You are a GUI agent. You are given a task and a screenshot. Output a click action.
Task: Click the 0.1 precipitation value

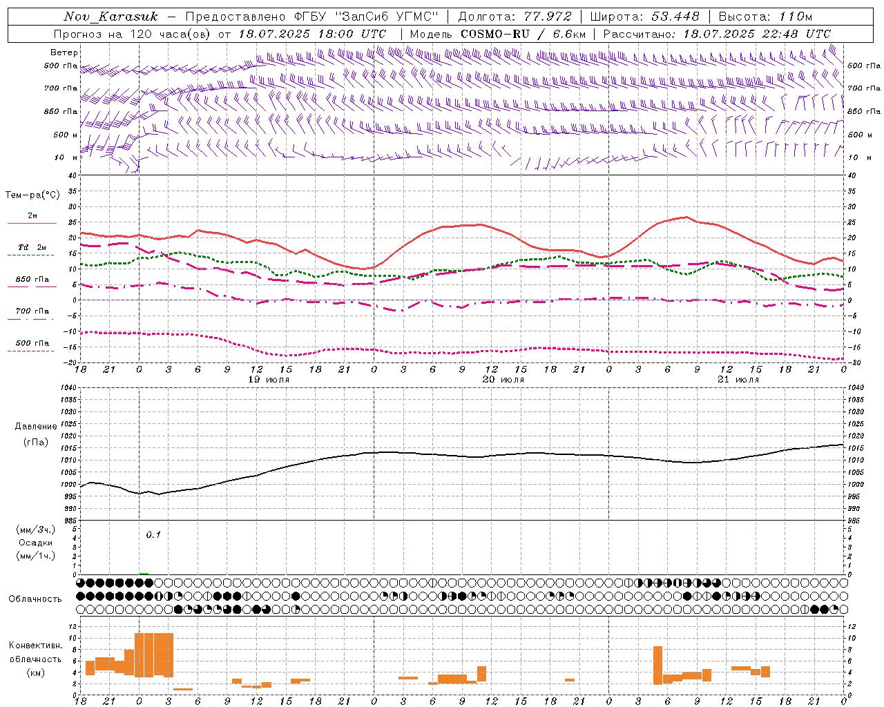coord(153,534)
